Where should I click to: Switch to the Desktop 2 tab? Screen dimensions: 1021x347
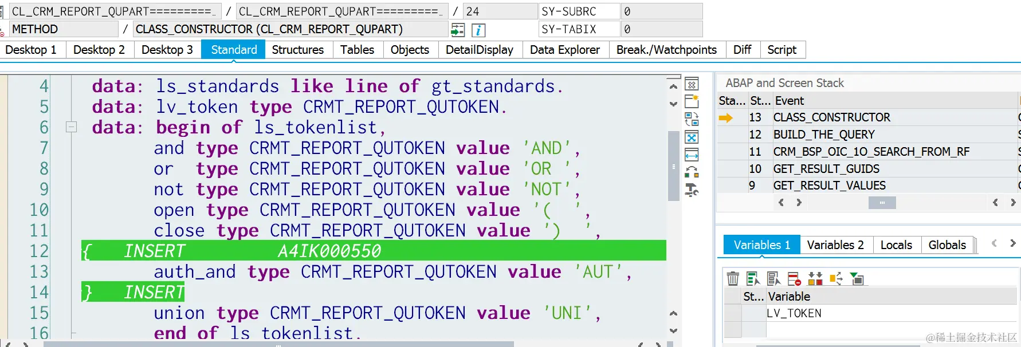pyautogui.click(x=100, y=50)
